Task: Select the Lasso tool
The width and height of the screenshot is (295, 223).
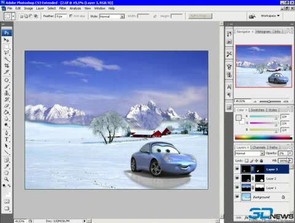Action: pyautogui.click(x=7, y=52)
